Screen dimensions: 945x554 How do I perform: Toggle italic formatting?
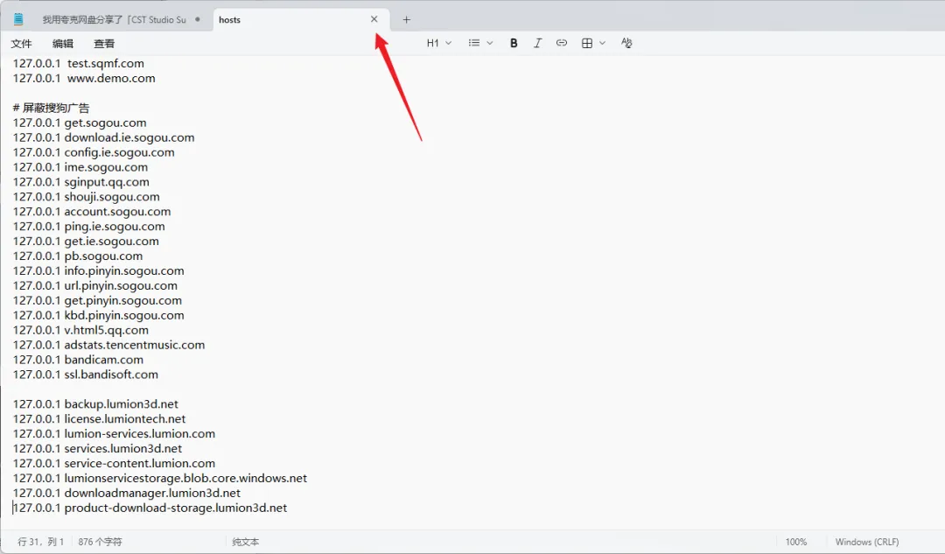537,43
